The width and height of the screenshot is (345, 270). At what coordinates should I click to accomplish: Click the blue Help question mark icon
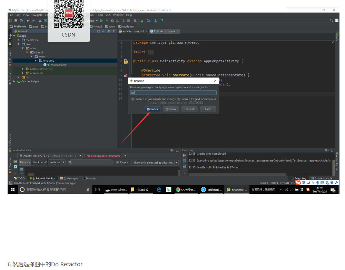[x=162, y=21]
